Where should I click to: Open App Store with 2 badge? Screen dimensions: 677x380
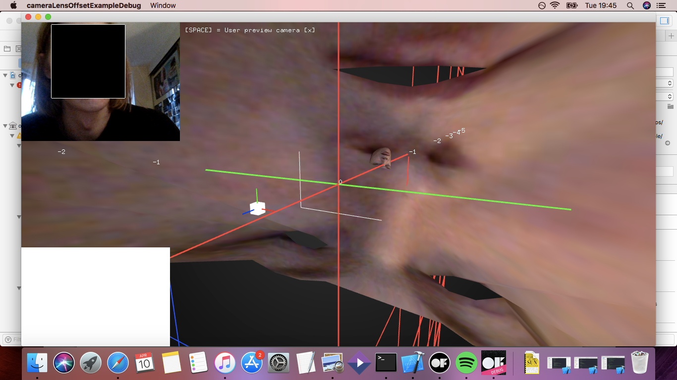[x=252, y=363]
